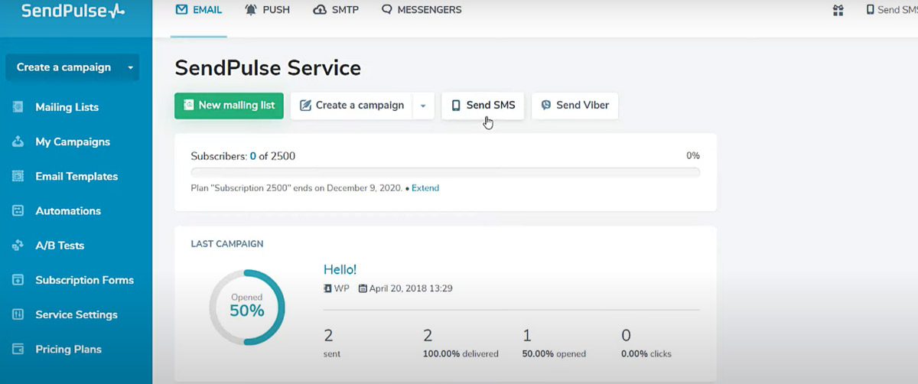Image resolution: width=918 pixels, height=384 pixels.
Task: Open the MESSENGERS tab
Action: click(x=422, y=11)
